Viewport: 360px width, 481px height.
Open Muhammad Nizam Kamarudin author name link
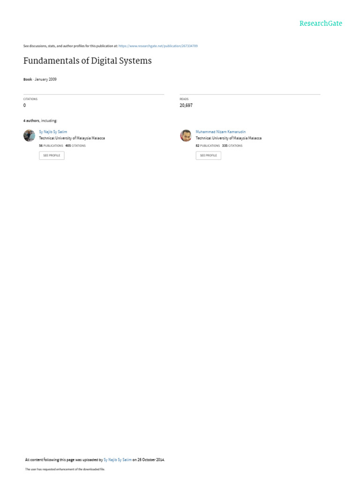coord(221,132)
